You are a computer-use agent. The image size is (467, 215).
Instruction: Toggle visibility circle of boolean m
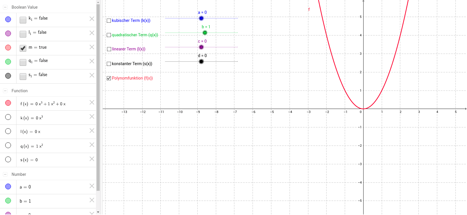point(8,48)
